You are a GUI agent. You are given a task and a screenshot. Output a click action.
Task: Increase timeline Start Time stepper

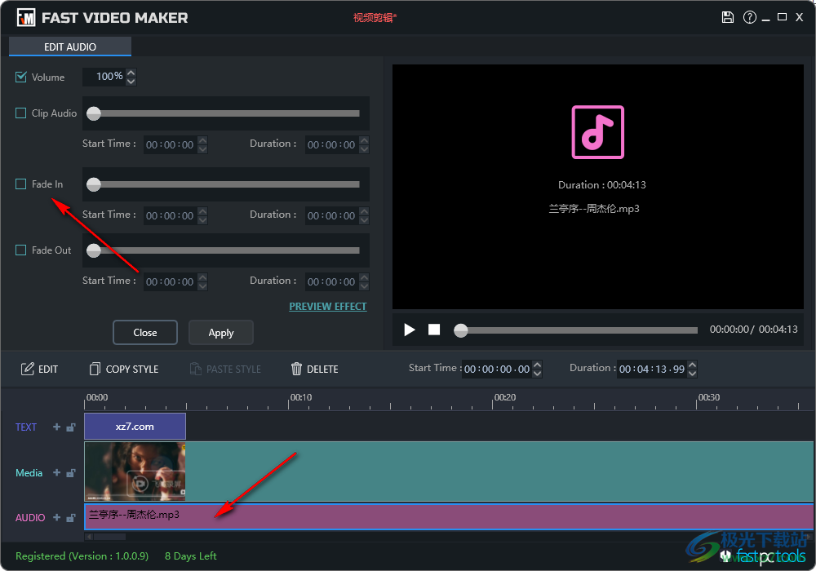pyautogui.click(x=538, y=365)
